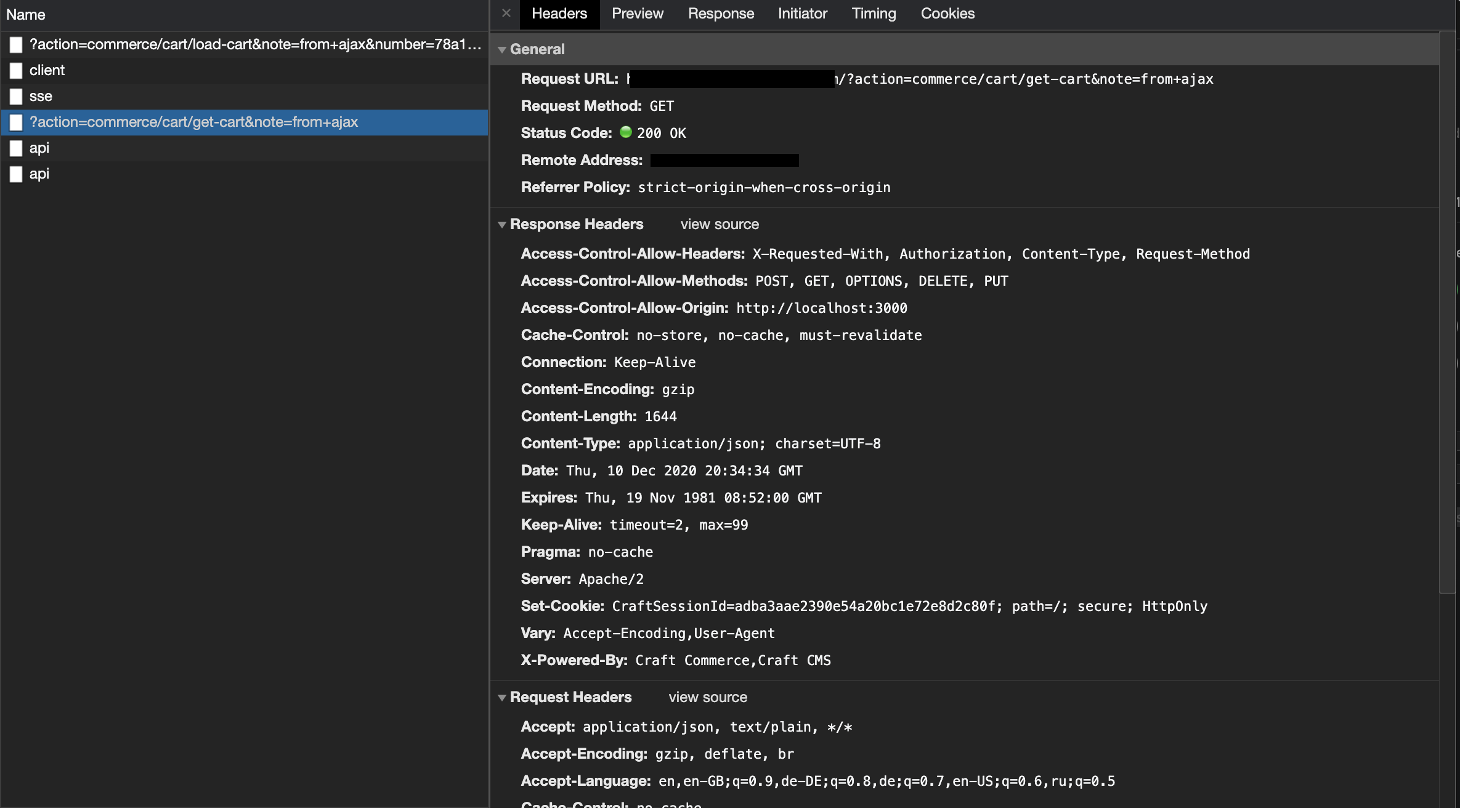This screenshot has width=1460, height=808.
Task: Click the Content-Type application/json value
Action: click(754, 443)
